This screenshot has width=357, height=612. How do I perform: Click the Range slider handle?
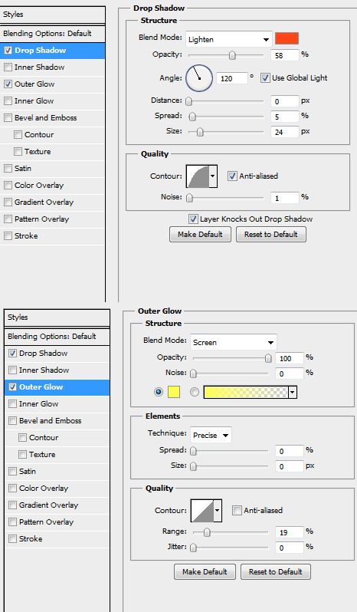click(207, 532)
